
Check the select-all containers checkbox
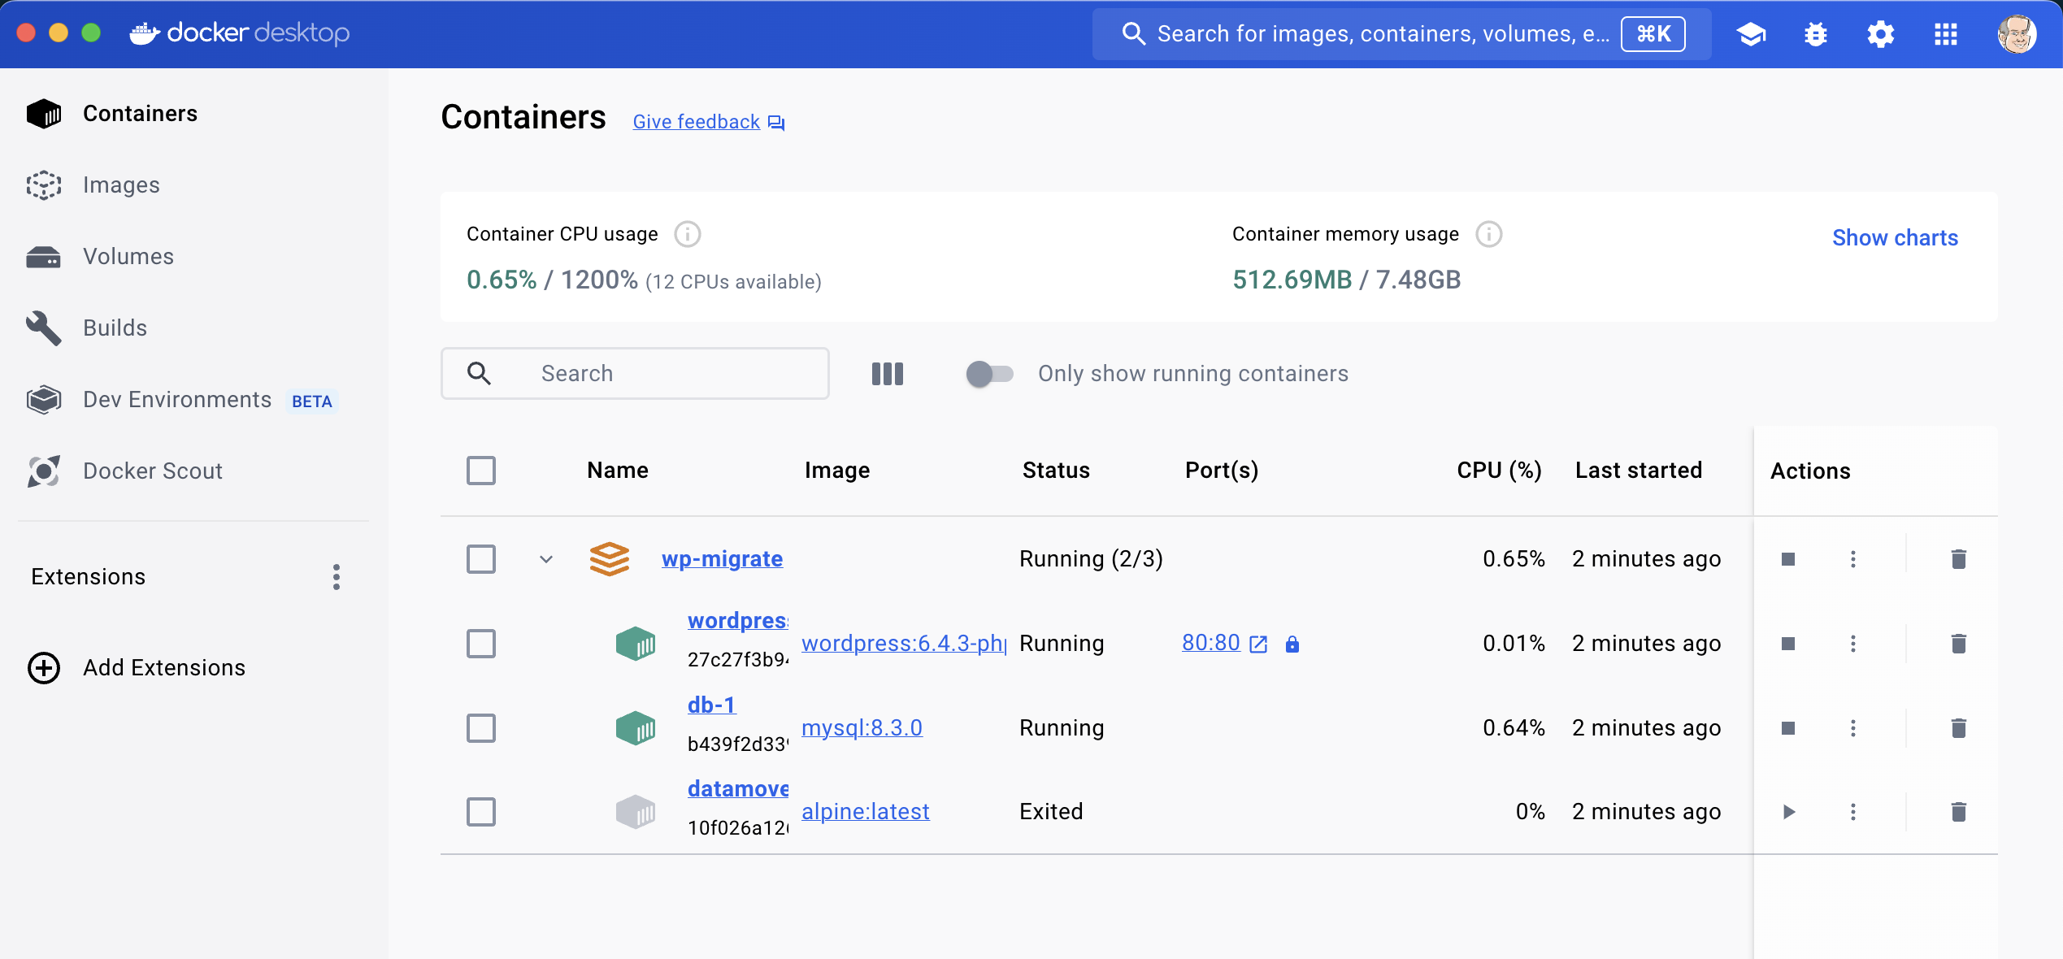481,471
